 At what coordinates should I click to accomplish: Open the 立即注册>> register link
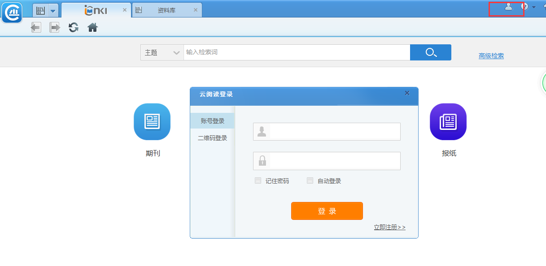(x=389, y=227)
